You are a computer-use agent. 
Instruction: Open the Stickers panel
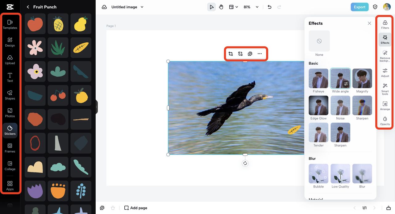coord(10,130)
